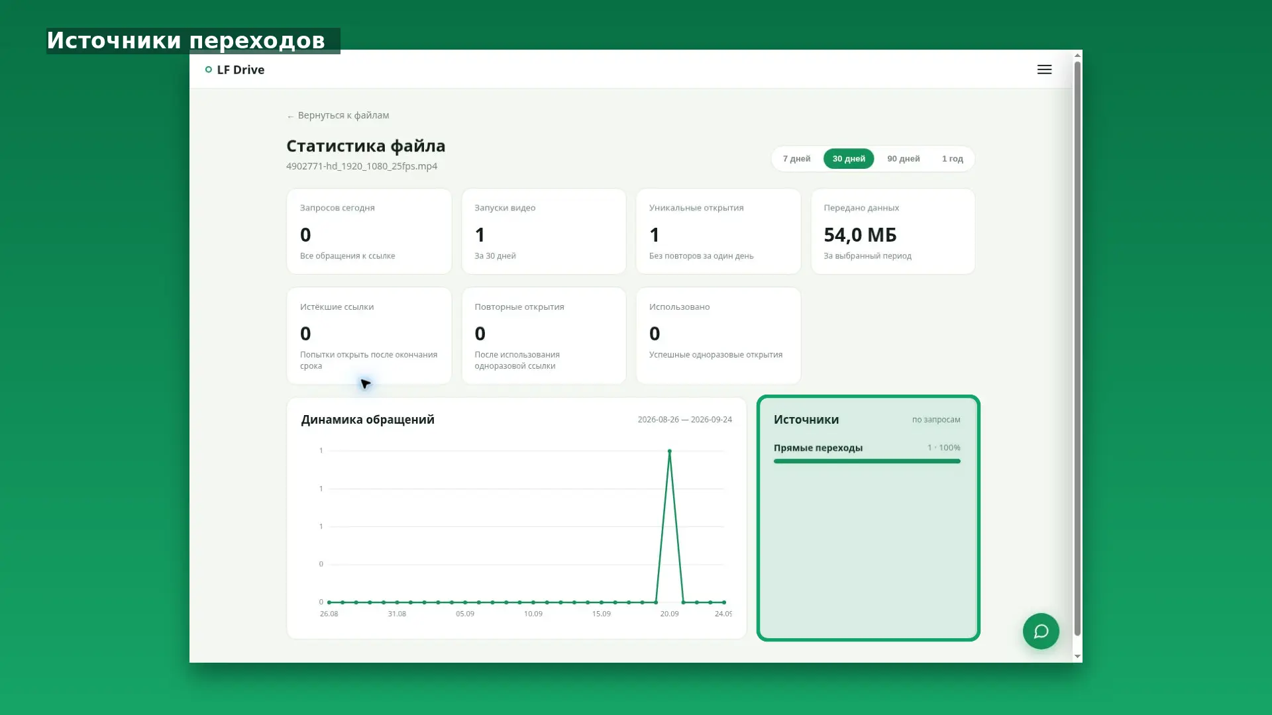Image resolution: width=1272 pixels, height=715 pixels.
Task: Click the "Уникальные открытия" stat card
Action: pyautogui.click(x=718, y=231)
